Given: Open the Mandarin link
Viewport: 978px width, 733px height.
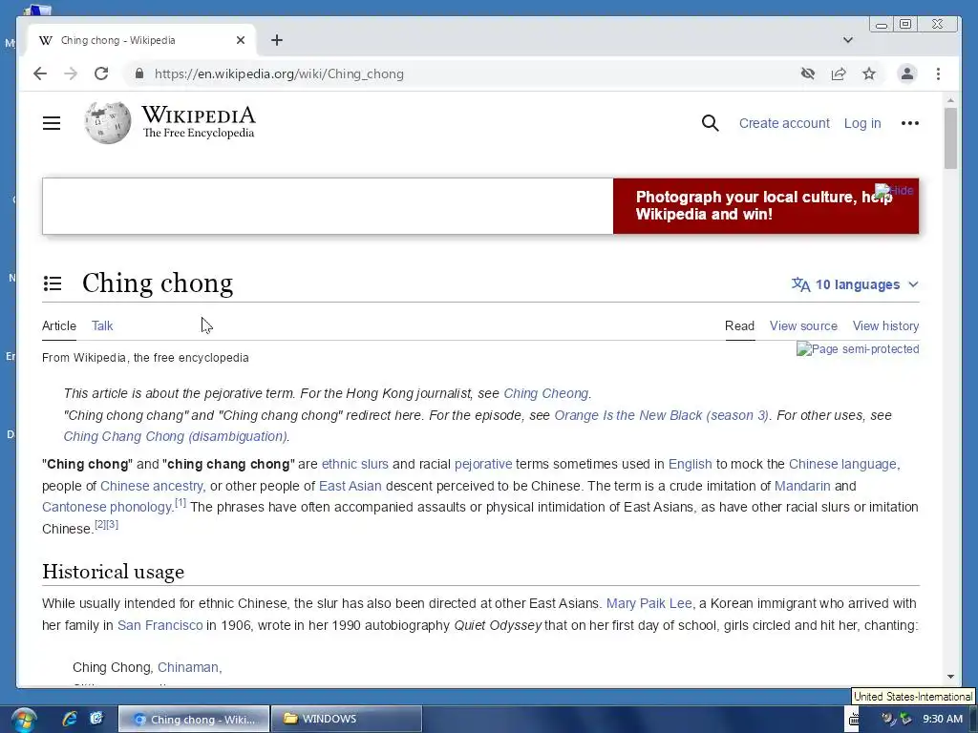Looking at the screenshot, I should pyautogui.click(x=802, y=486).
